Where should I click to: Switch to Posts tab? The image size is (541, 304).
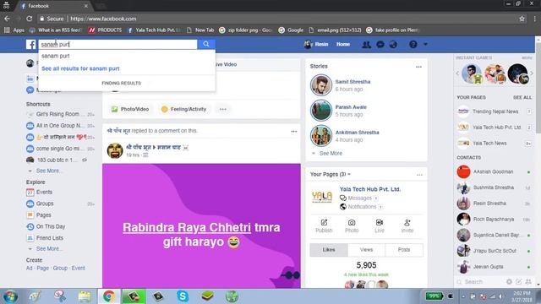[x=404, y=250]
